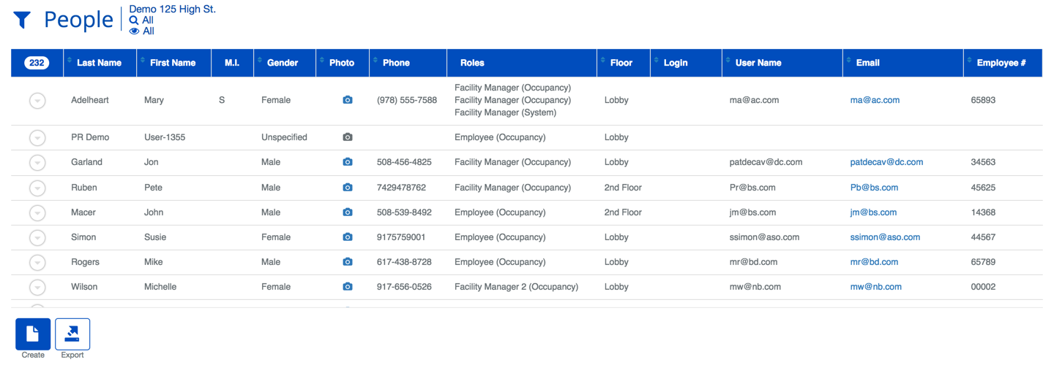Image resolution: width=1054 pixels, height=365 pixels.
Task: Select Unspecified gender cell
Action: [x=284, y=137]
